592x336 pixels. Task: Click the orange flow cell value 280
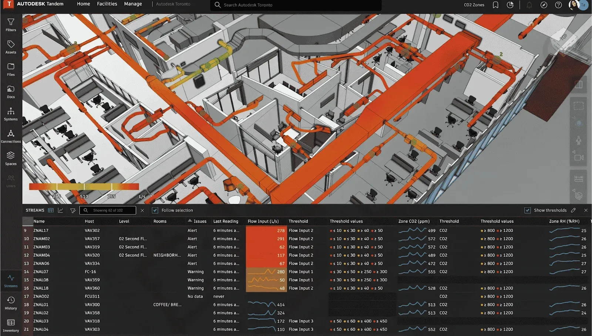(266, 272)
